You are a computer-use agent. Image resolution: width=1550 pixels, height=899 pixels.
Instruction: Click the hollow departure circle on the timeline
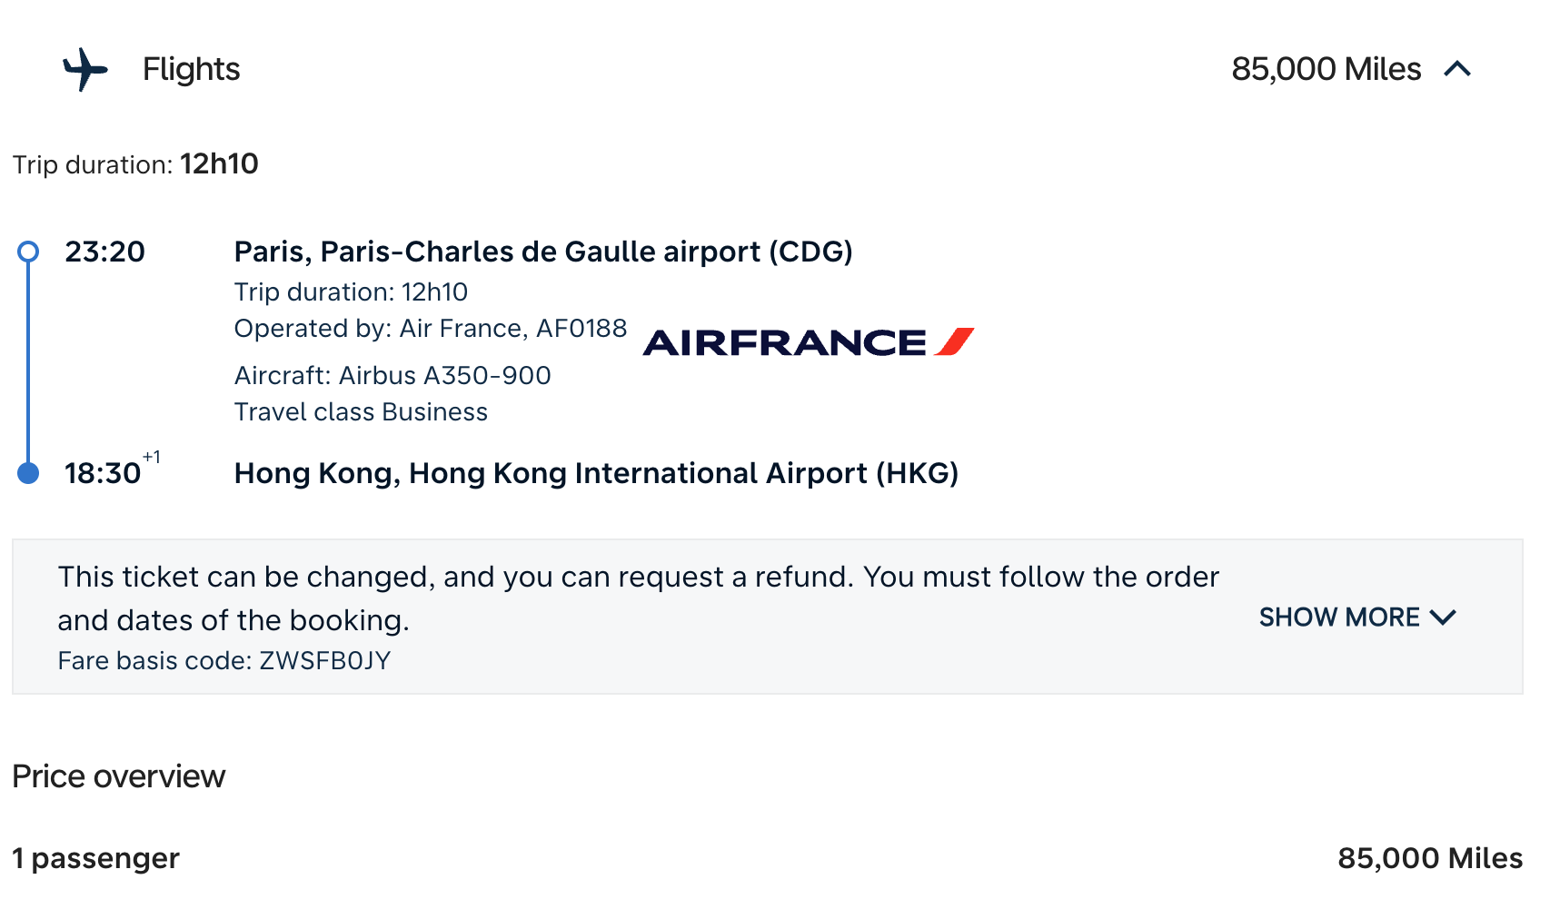[28, 252]
